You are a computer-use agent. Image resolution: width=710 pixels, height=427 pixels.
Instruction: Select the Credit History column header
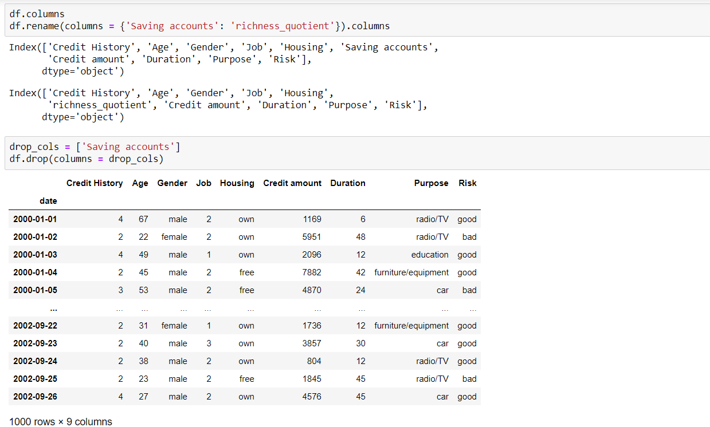click(95, 183)
